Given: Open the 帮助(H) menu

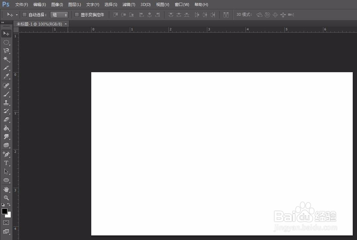Looking at the screenshot, I should 201,5.
